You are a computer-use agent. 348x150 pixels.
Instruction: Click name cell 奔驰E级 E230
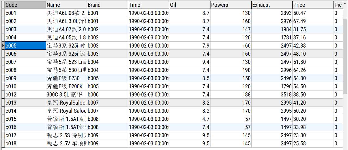pyautogui.click(x=66, y=78)
